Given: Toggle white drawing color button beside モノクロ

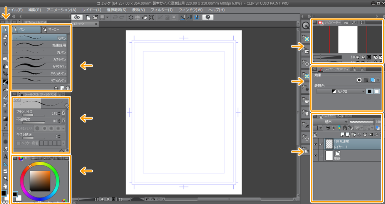Looking at the screenshot, I should (x=377, y=91).
